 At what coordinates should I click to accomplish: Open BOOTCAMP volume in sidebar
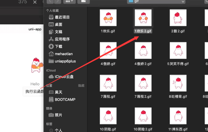[x=62, y=100]
